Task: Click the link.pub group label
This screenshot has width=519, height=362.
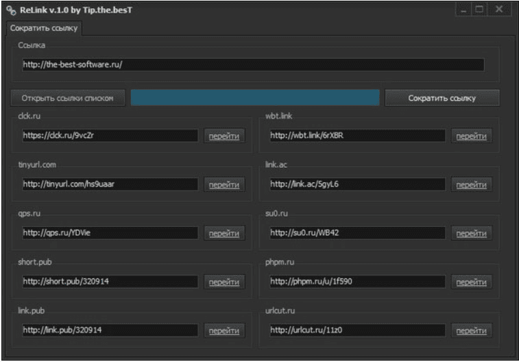Action: [31, 311]
